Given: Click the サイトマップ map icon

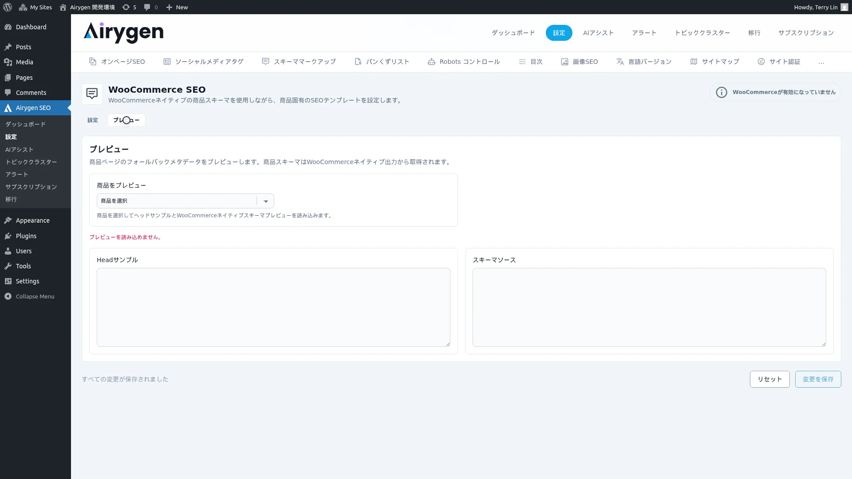Looking at the screenshot, I should tap(694, 62).
